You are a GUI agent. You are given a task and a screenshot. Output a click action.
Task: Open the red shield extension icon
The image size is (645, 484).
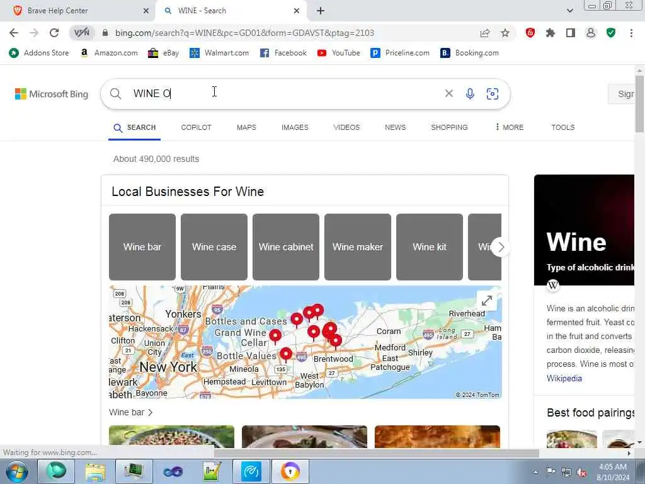tap(530, 33)
